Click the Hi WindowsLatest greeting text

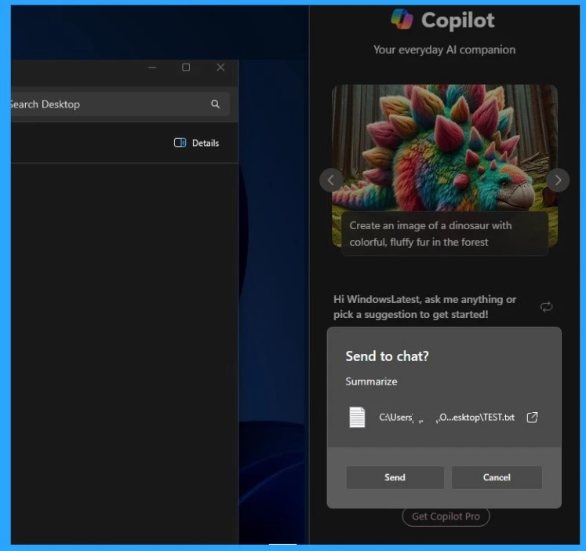(x=424, y=307)
